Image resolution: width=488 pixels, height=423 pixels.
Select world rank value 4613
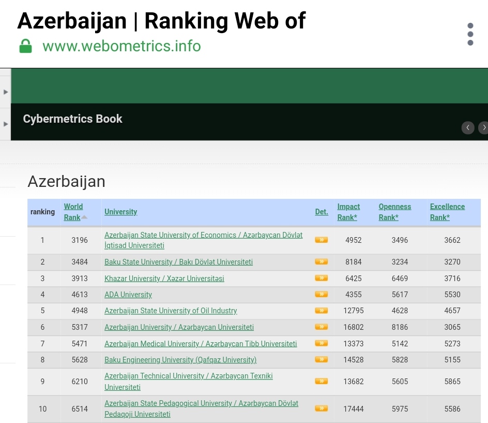point(80,295)
